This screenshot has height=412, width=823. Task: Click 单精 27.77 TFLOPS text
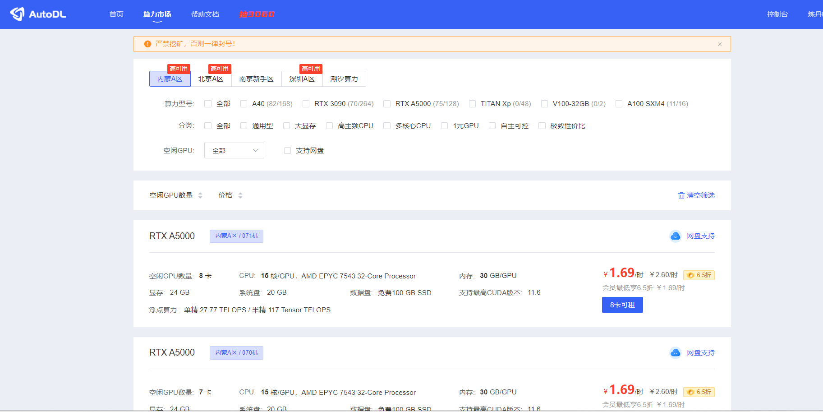(215, 310)
